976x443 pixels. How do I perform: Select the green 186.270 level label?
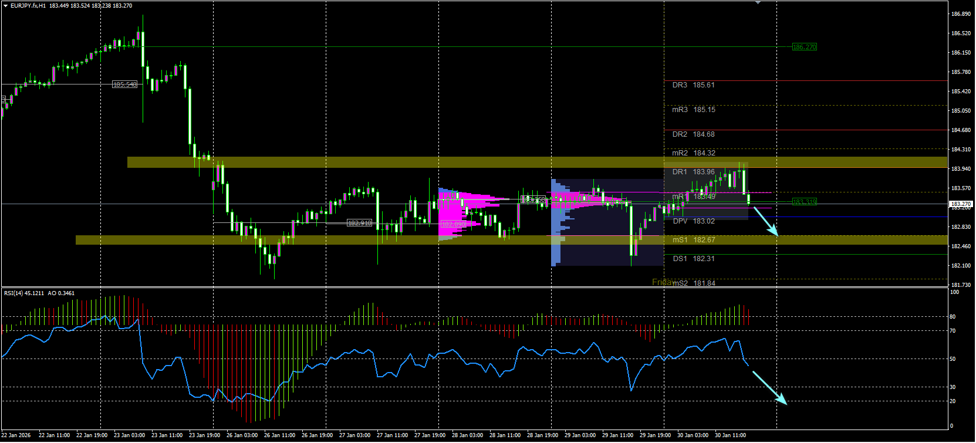[804, 47]
